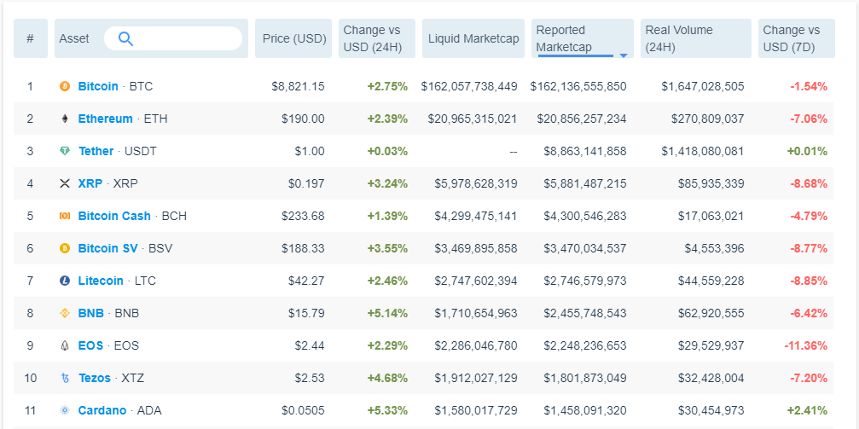Click Tether real volume $1,418,080,081
859x429 pixels.
coord(702,151)
